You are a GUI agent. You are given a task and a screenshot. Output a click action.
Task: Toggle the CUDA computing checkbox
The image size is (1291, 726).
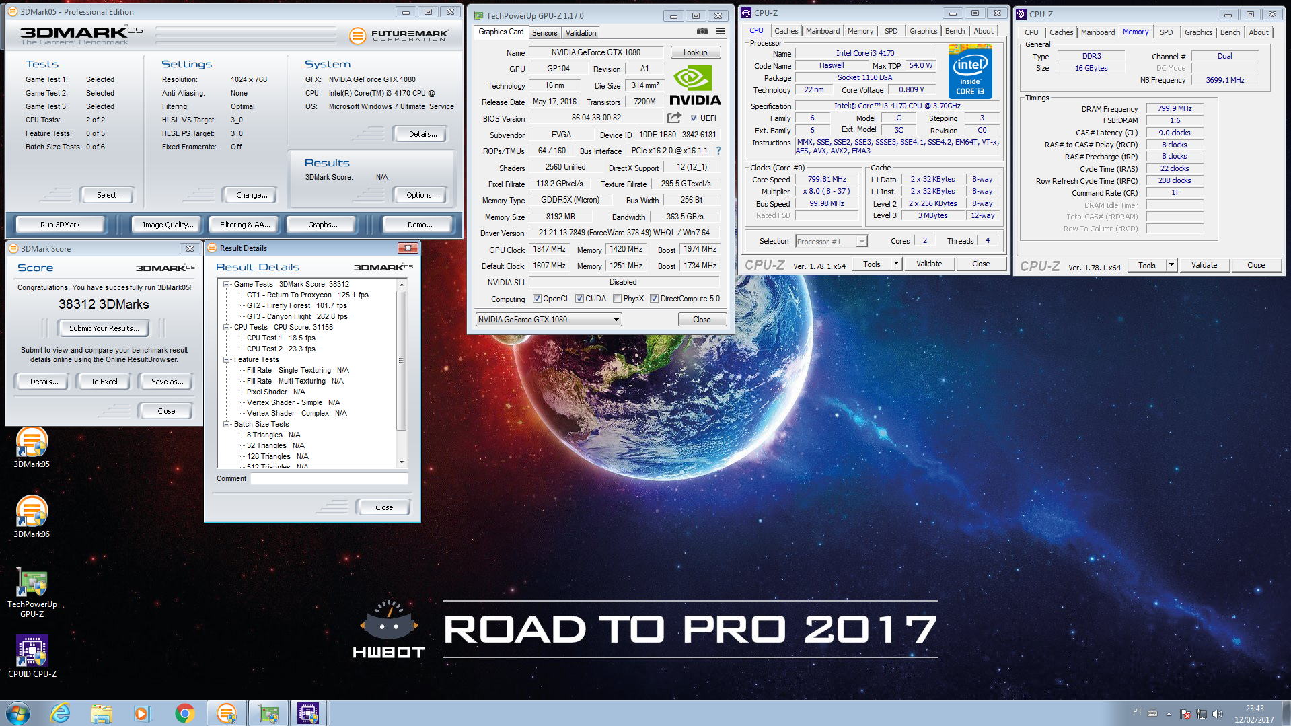click(x=579, y=299)
